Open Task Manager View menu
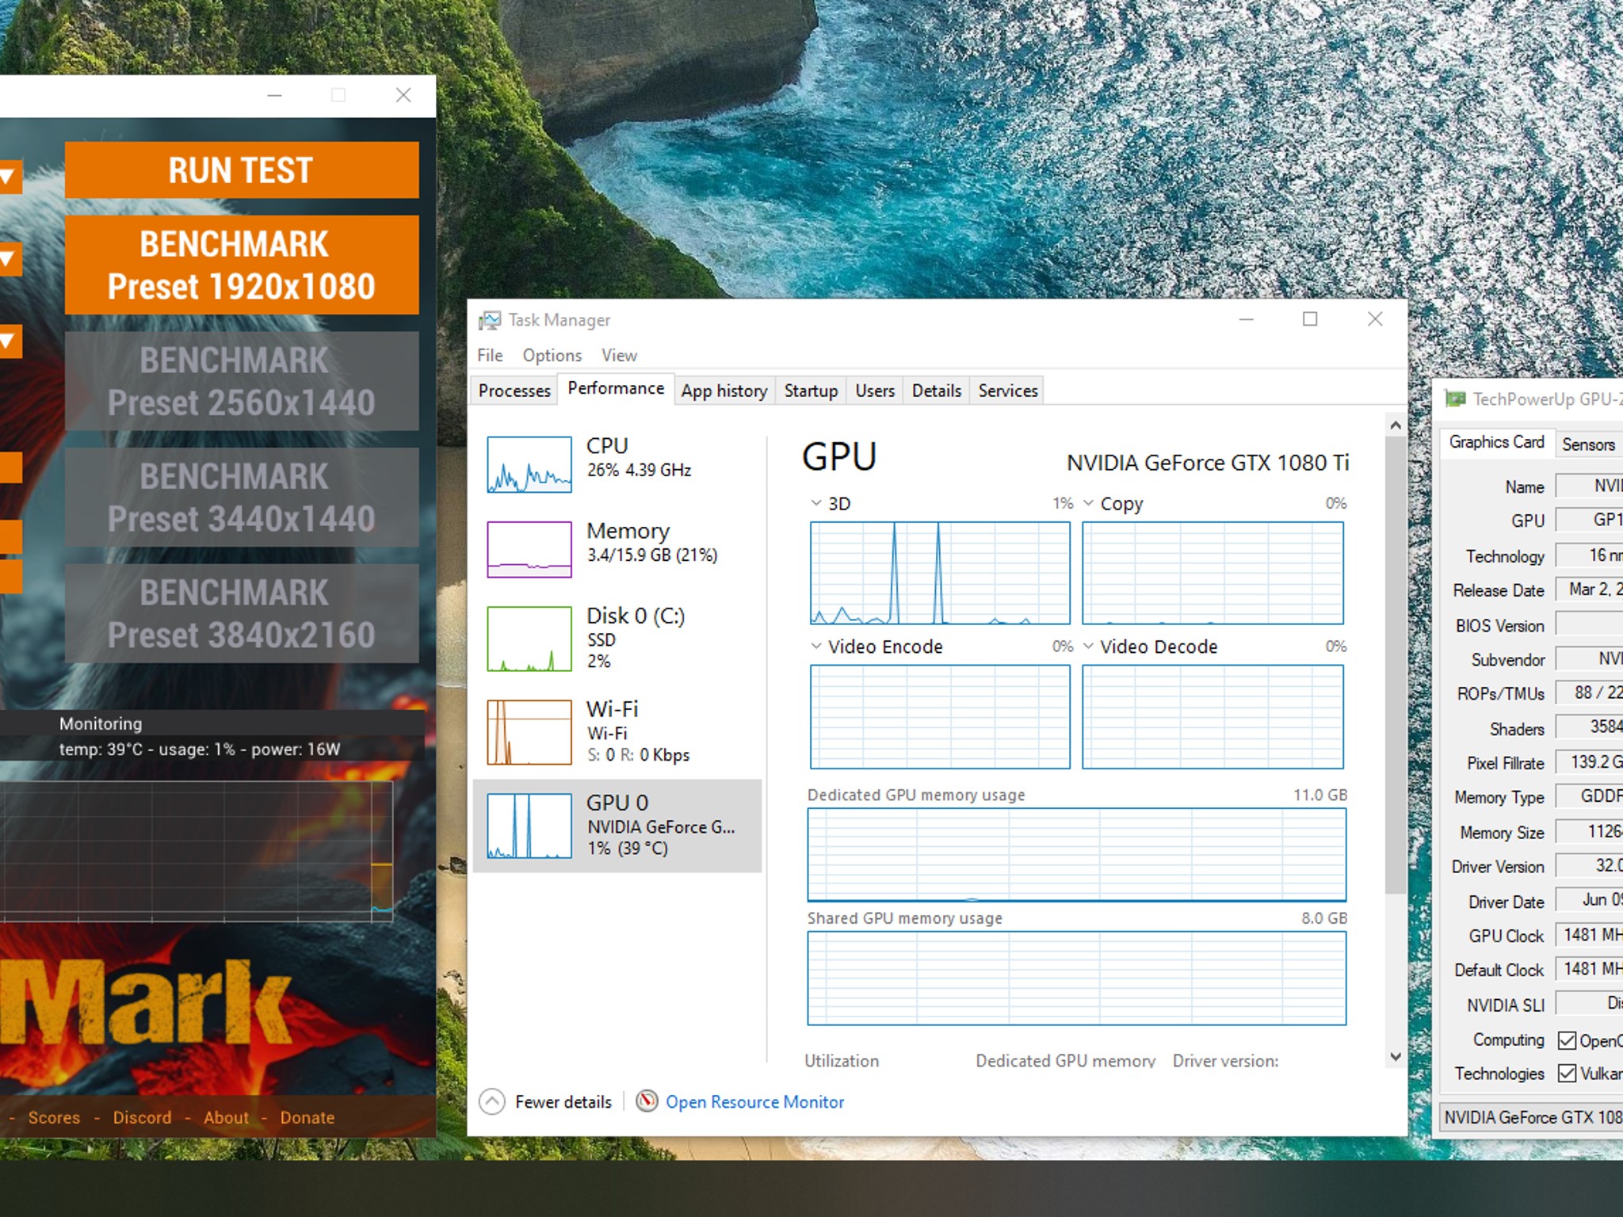 619,355
